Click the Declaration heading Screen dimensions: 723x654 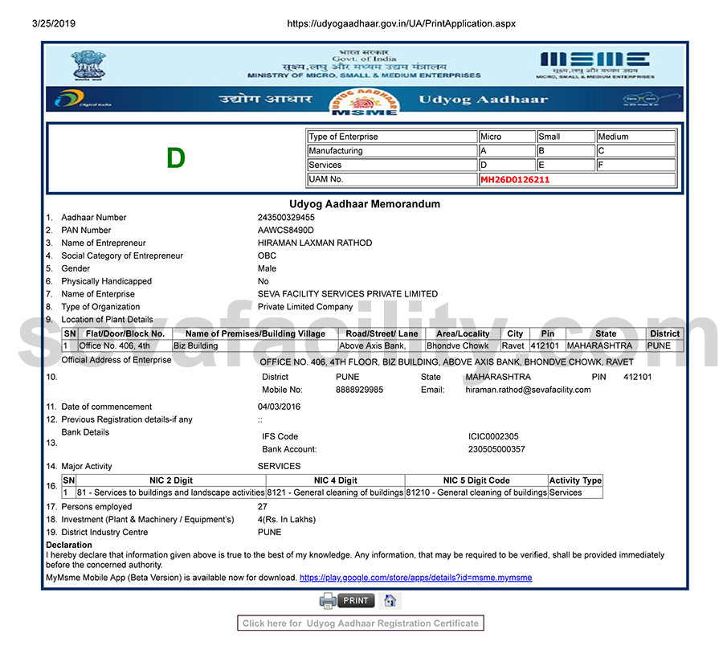pyautogui.click(x=69, y=546)
